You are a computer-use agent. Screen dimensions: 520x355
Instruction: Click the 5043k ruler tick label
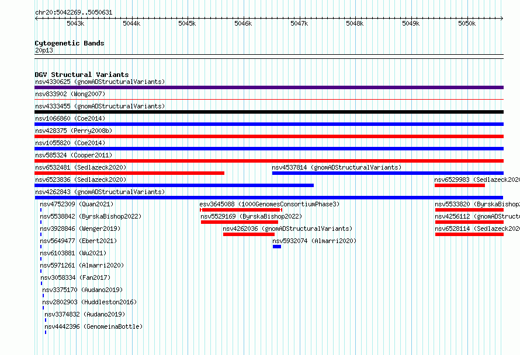pos(75,23)
